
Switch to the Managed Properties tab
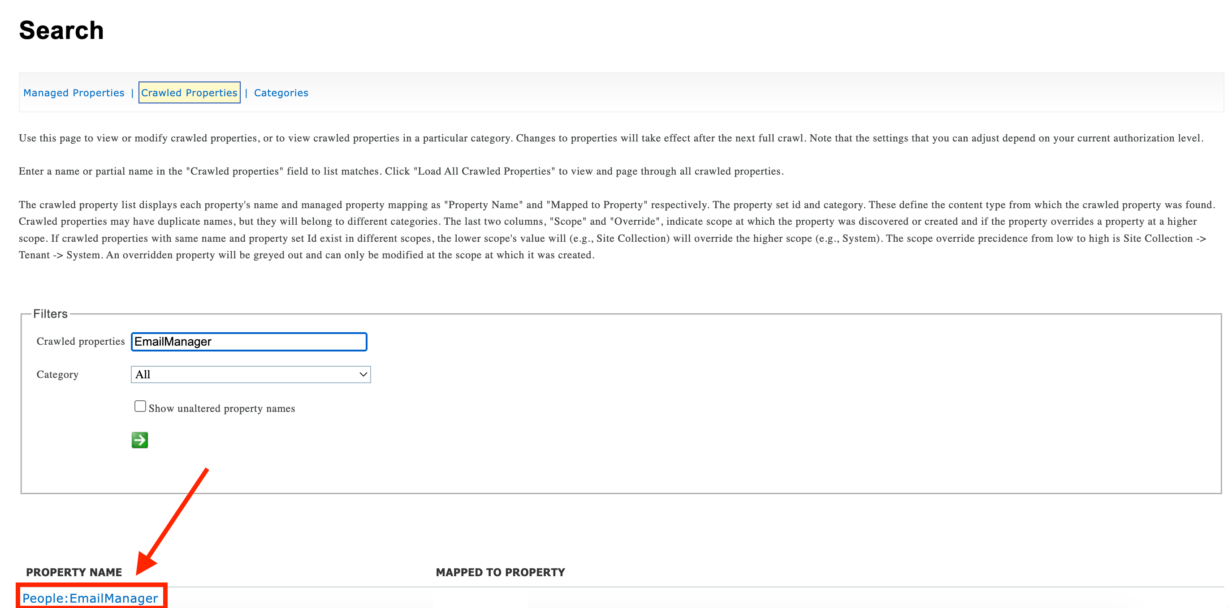[74, 93]
